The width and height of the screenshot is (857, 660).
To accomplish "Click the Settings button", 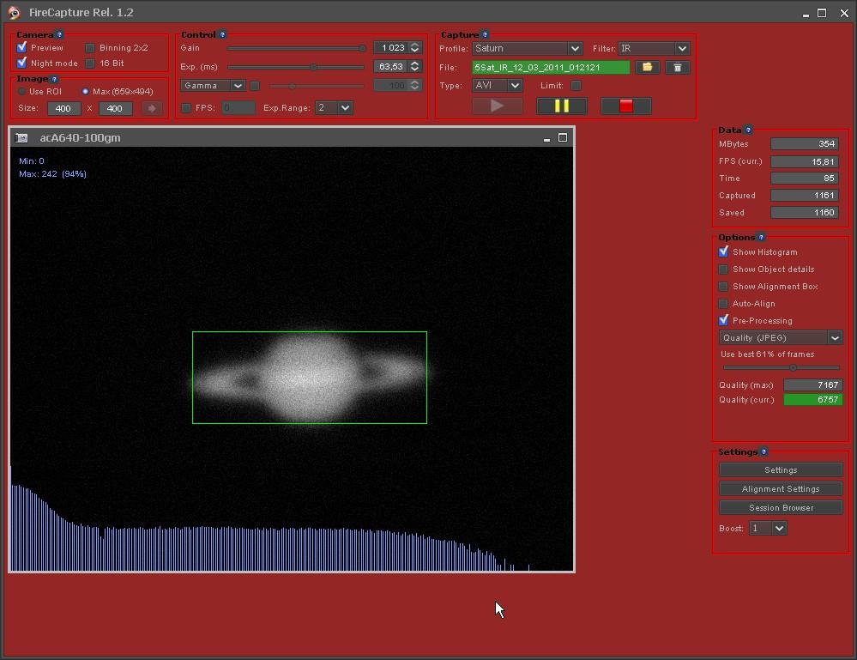I will (x=781, y=470).
